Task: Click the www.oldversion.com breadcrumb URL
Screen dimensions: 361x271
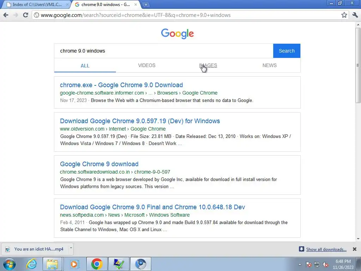Action: 82,129
